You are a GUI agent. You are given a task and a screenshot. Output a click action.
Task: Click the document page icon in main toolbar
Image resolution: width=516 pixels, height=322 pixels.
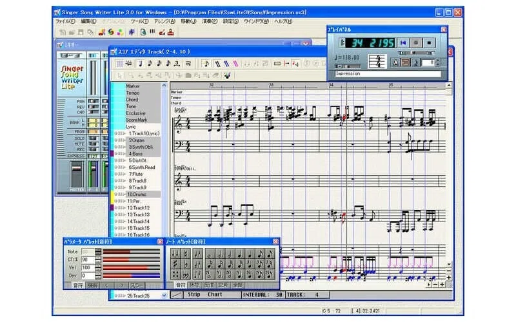tap(143, 32)
